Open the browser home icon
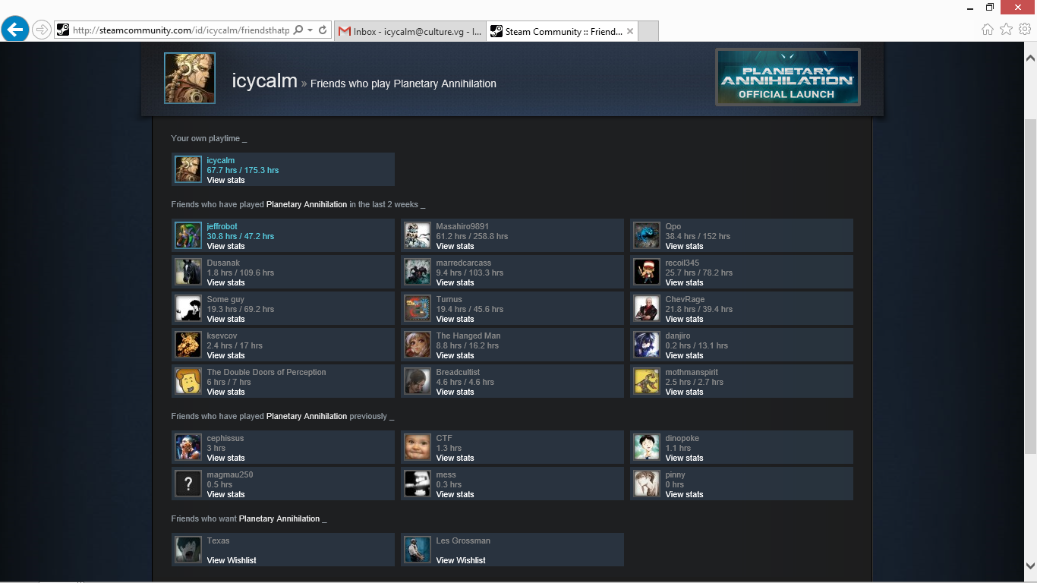Viewport: 1037px width, 583px height. (988, 30)
